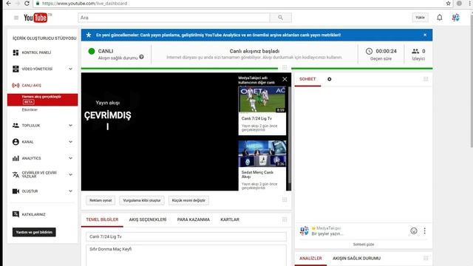Click the Analytics bar chart icon
The image size is (473, 266).
coord(16,158)
